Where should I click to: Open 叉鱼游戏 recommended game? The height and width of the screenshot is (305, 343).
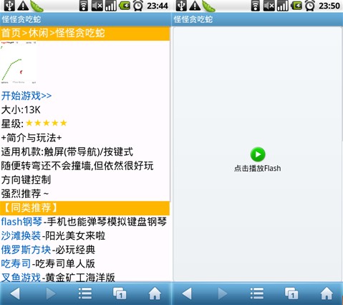pos(21,278)
